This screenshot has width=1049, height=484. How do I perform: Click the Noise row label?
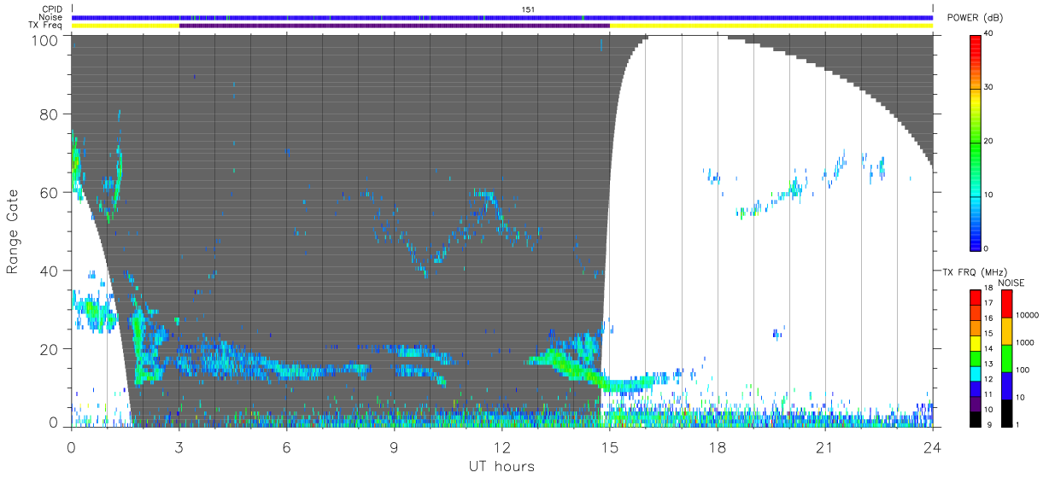pyautogui.click(x=51, y=17)
